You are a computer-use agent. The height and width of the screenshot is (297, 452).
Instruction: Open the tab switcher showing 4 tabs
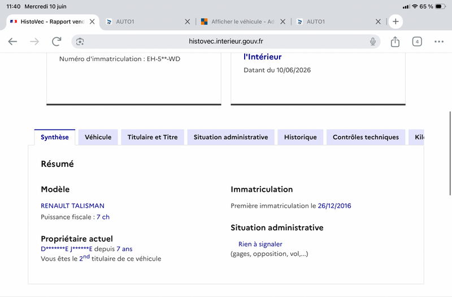[x=417, y=41]
